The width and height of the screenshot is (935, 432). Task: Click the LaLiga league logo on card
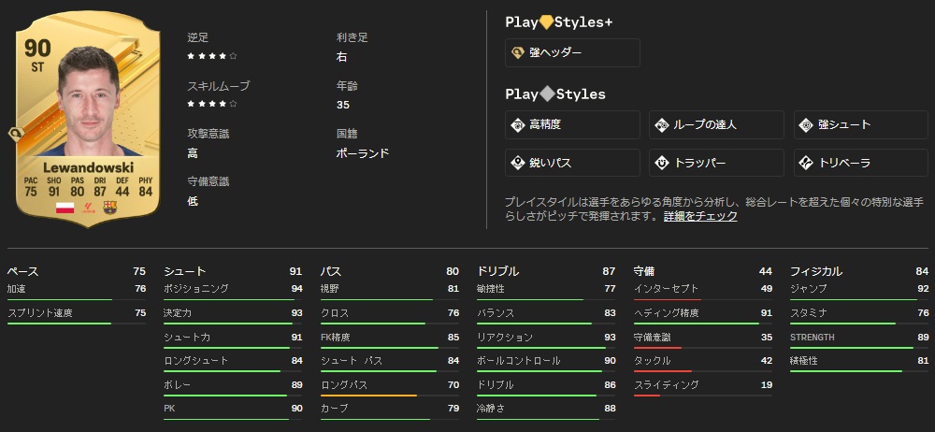[x=87, y=208]
